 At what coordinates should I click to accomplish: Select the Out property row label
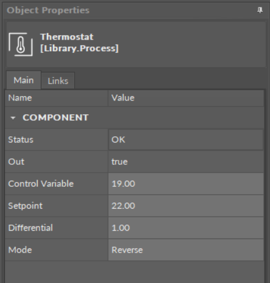point(57,162)
